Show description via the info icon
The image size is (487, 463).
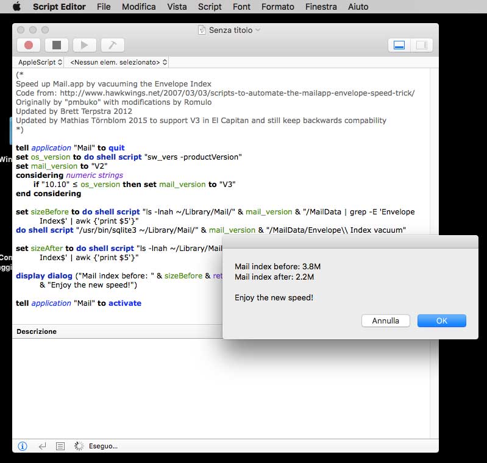pyautogui.click(x=23, y=446)
